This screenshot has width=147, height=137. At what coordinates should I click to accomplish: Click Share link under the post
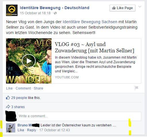click(38, 88)
